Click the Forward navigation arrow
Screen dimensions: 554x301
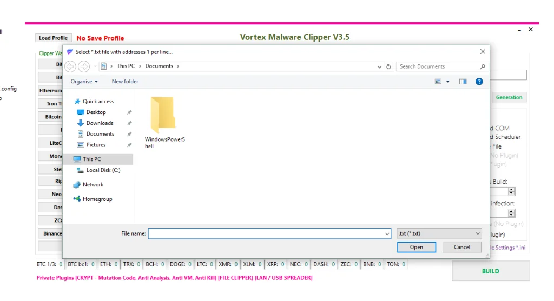pyautogui.click(x=84, y=66)
